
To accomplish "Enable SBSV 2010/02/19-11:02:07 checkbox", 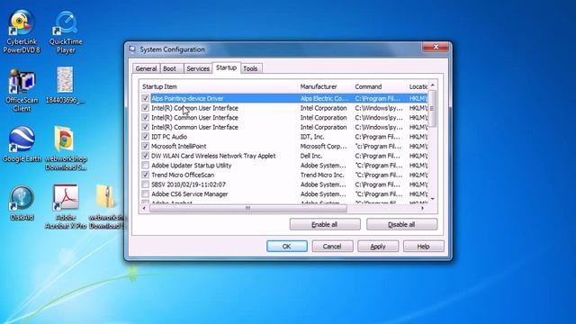I will (x=146, y=184).
